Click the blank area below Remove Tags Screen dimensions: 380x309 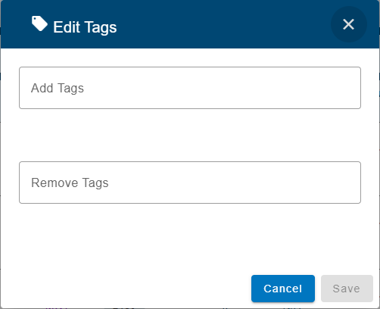(190, 239)
